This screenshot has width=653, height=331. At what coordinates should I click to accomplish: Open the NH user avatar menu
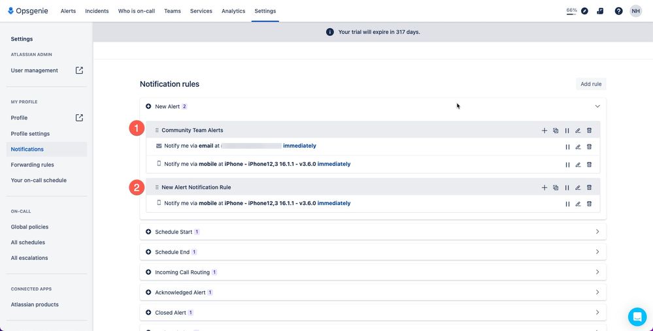635,11
